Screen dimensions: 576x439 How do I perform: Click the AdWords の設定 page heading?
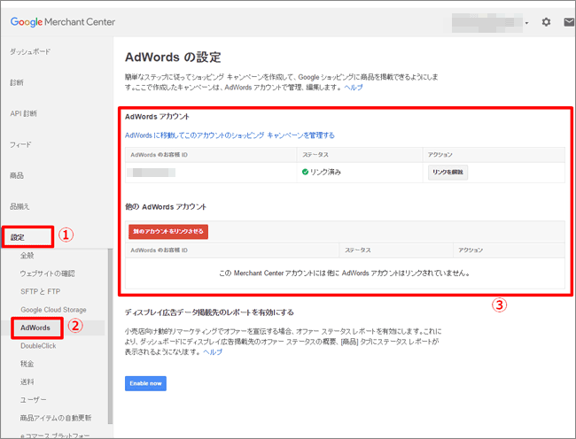(173, 58)
